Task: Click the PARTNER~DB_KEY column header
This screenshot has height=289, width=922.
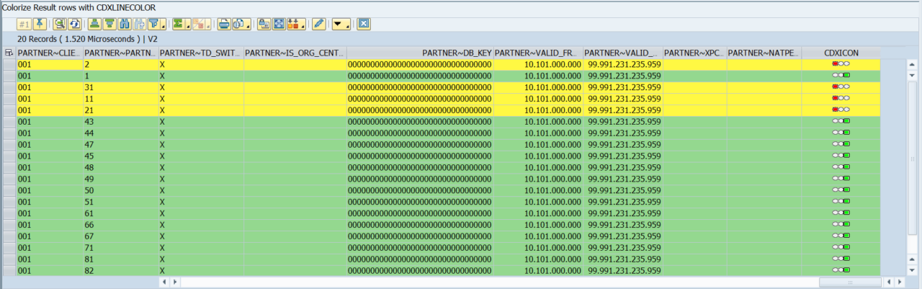Action: tap(420, 53)
